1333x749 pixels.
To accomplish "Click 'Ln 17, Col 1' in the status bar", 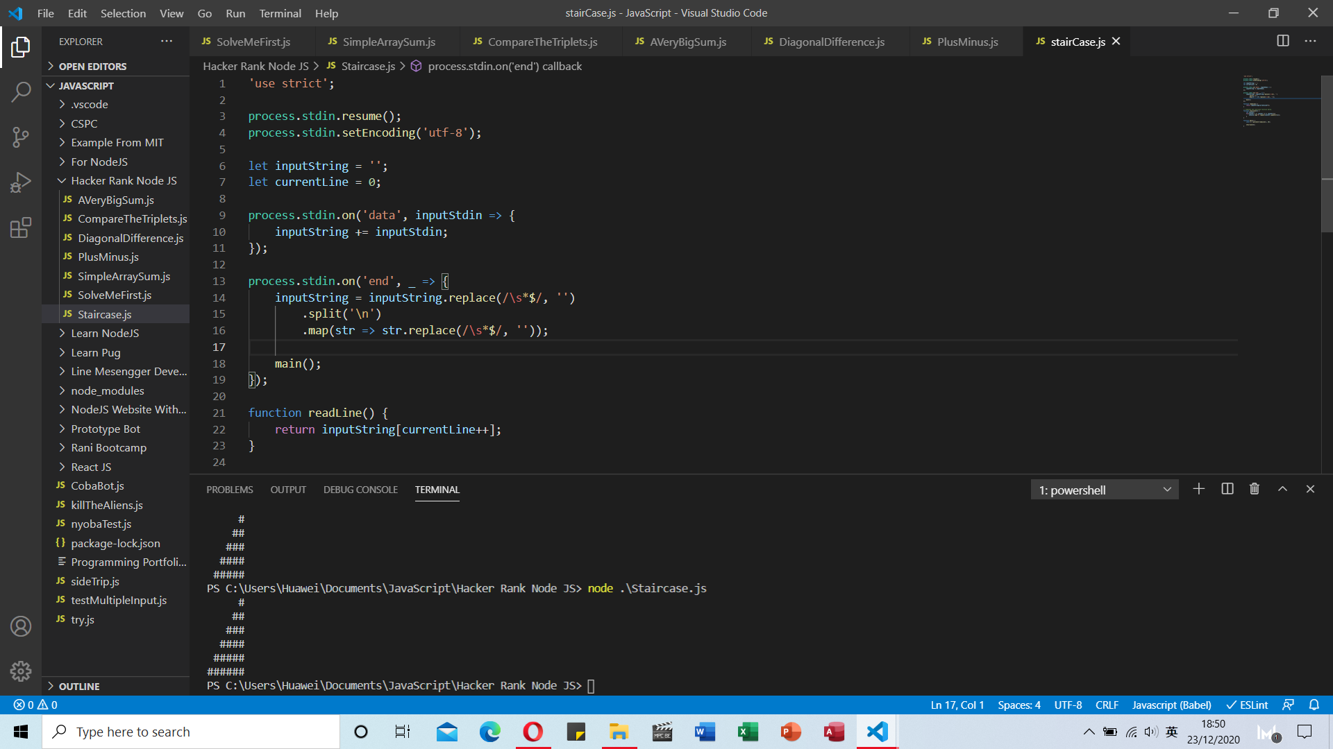I will pos(957,704).
